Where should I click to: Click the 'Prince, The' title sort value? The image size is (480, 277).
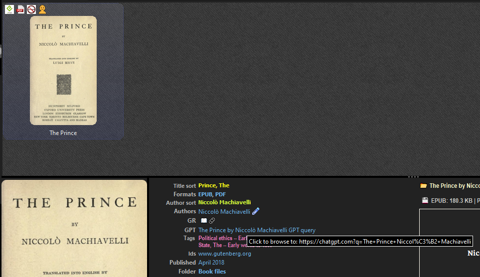tap(214, 185)
